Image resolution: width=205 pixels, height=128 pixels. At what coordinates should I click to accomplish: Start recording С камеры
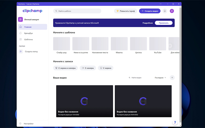point(88,68)
